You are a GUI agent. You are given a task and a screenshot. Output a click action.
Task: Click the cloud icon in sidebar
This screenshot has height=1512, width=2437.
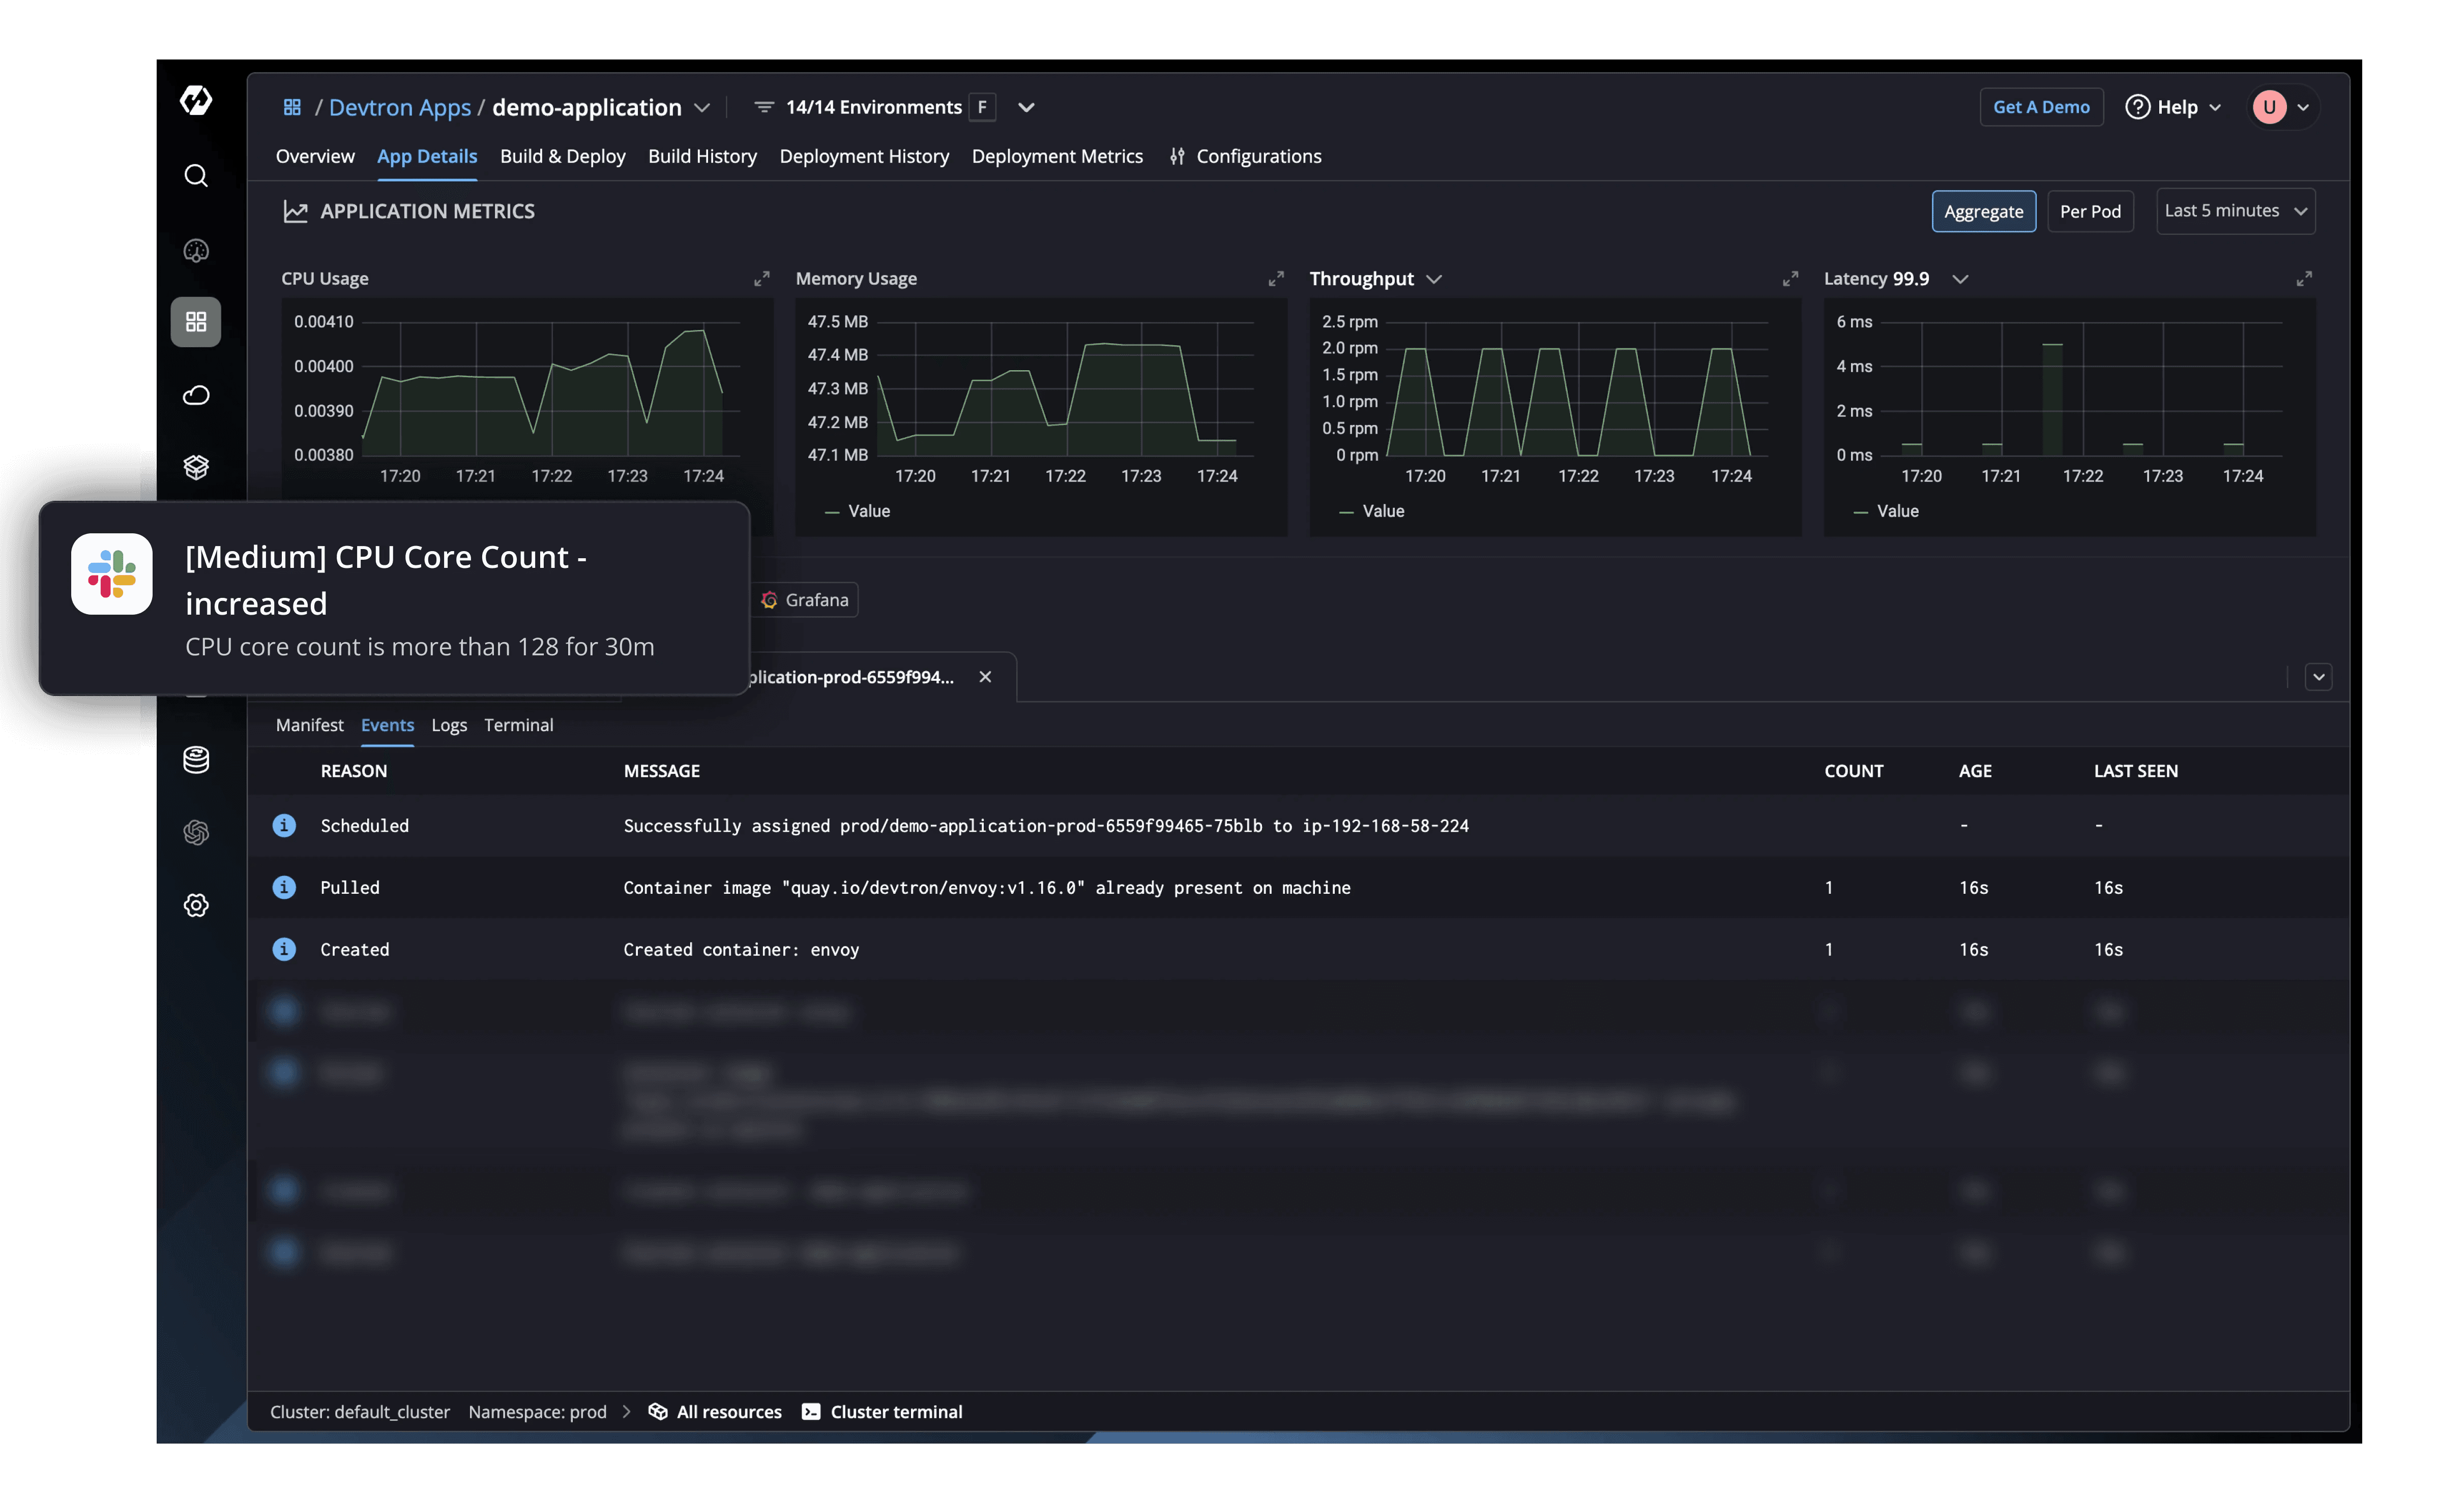(196, 395)
